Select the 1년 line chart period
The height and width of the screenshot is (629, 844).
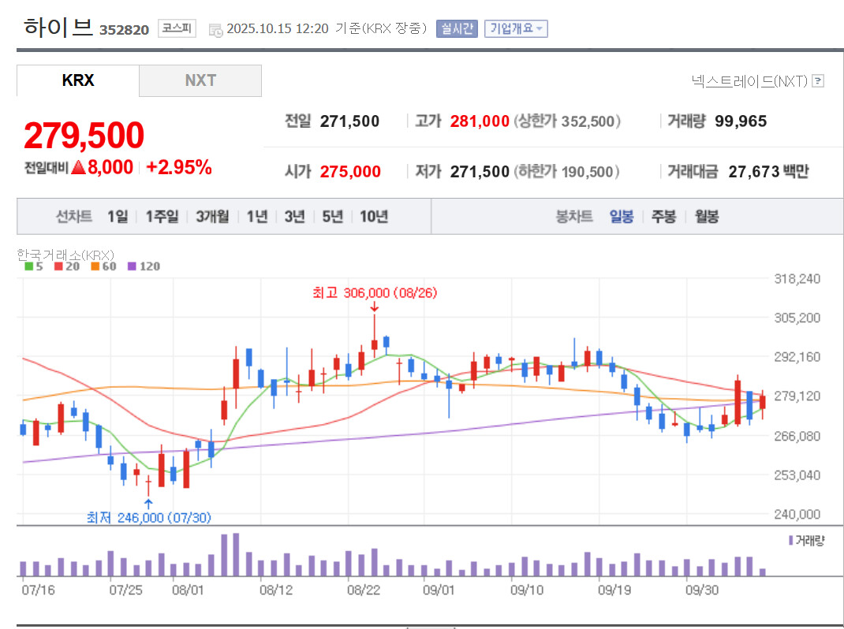[x=257, y=216]
